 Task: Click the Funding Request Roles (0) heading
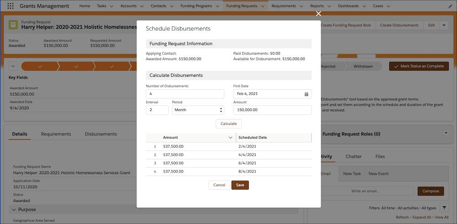pyautogui.click(x=351, y=134)
